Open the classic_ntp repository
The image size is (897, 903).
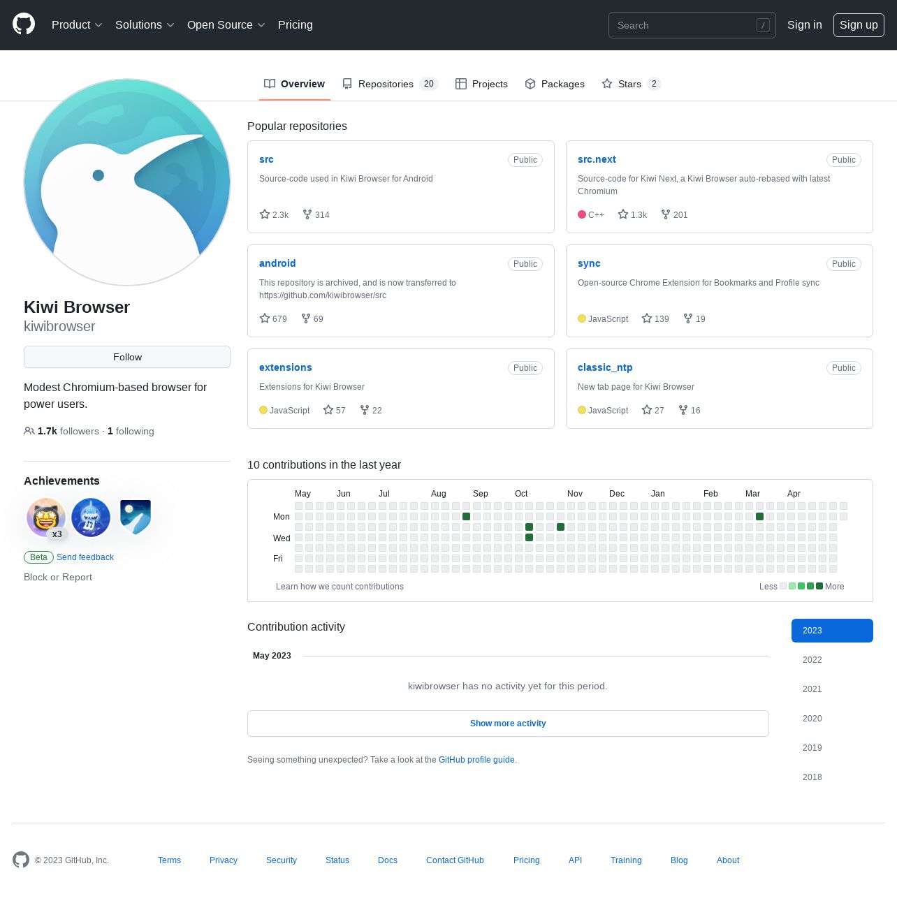point(605,367)
